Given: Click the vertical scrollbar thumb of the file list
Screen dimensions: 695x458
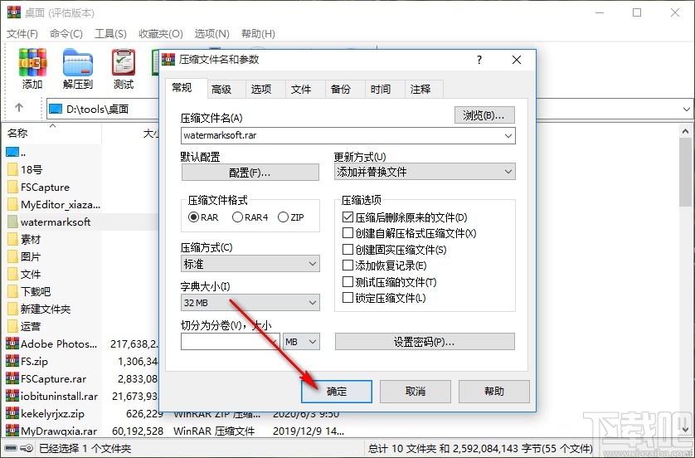Looking at the screenshot, I should [x=686, y=173].
